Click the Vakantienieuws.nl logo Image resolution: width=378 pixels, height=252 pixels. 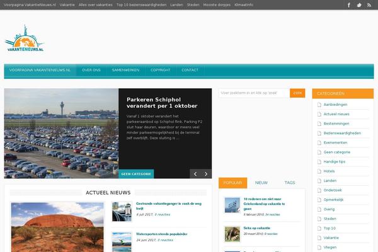pyautogui.click(x=25, y=38)
